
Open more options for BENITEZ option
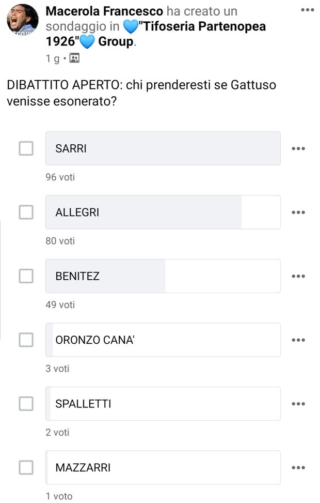298,276
